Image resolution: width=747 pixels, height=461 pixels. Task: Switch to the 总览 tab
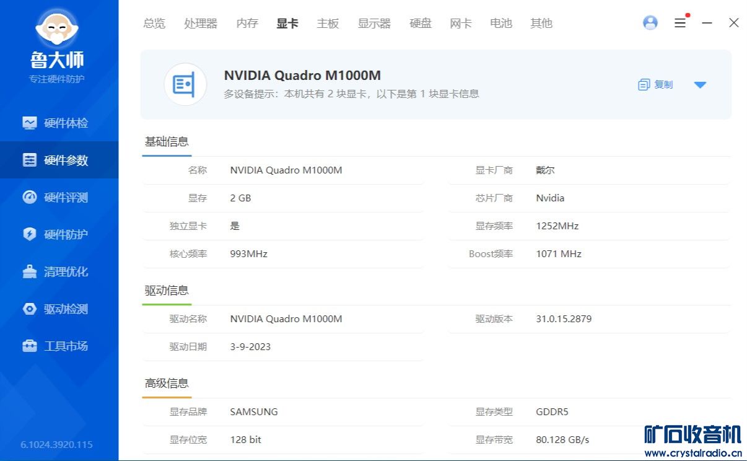pos(154,24)
